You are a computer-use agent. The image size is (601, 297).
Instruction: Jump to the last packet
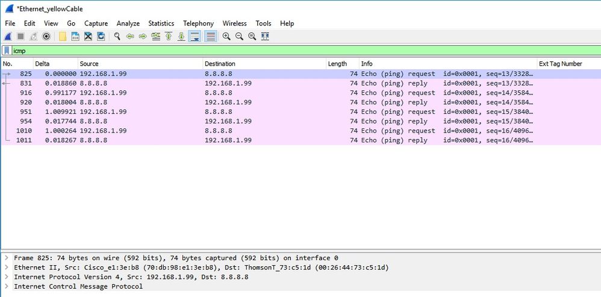pyautogui.click(x=181, y=36)
